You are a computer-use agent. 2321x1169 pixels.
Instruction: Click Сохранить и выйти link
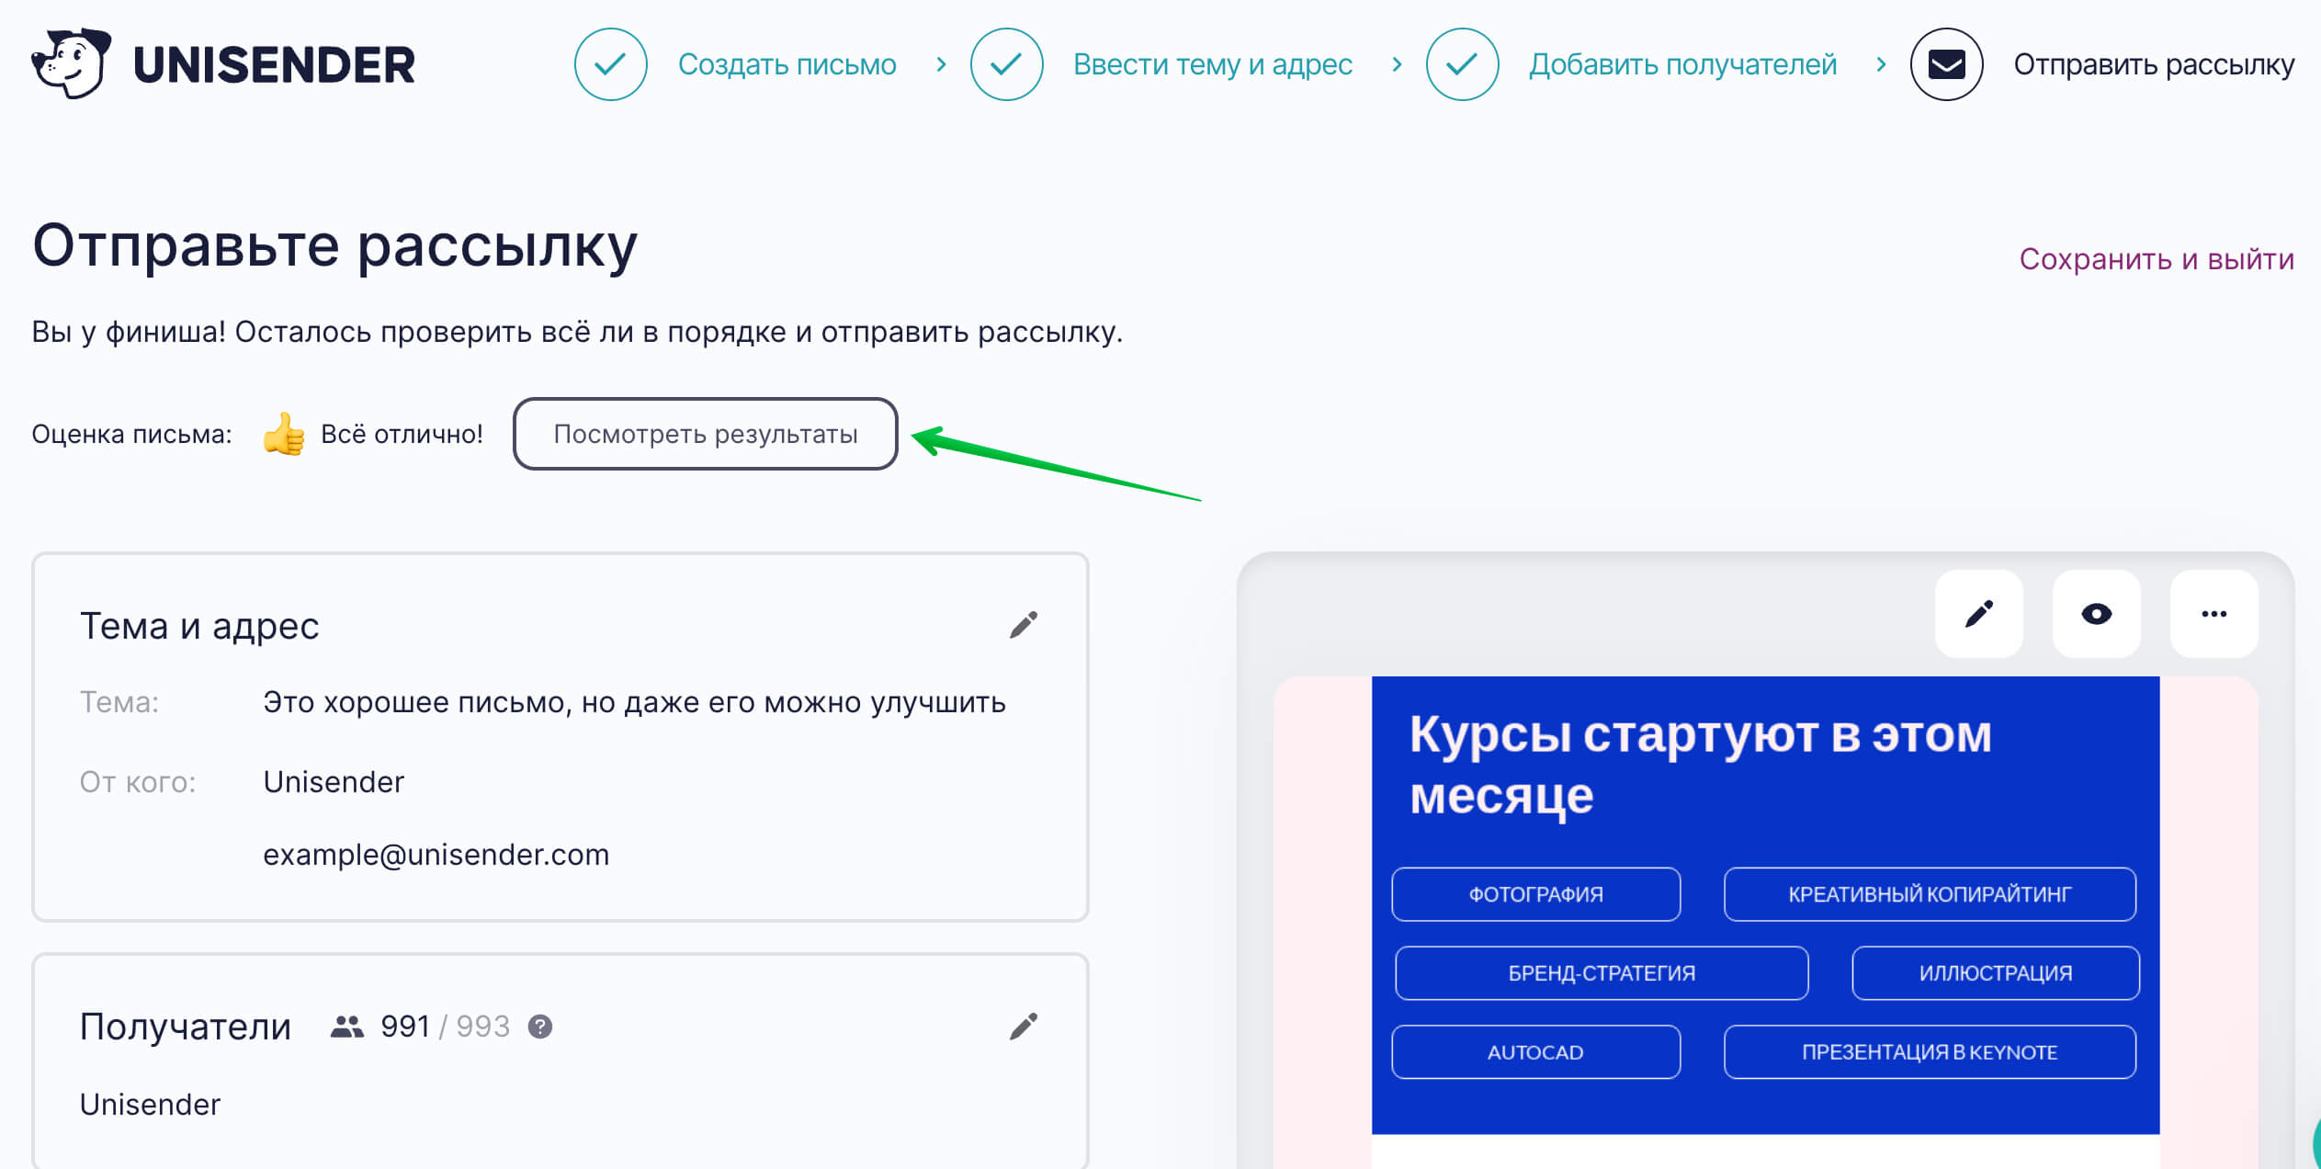[2157, 259]
